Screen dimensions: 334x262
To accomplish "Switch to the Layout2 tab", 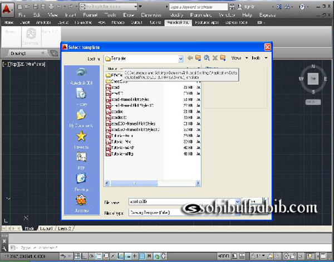I will 65,229.
